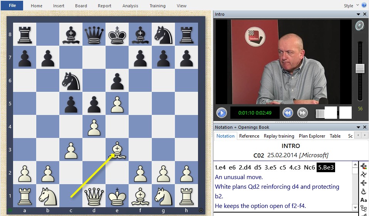Screen dimensions: 369x216
Task: Jump to move 4.c3 in notation
Action: 289,168
